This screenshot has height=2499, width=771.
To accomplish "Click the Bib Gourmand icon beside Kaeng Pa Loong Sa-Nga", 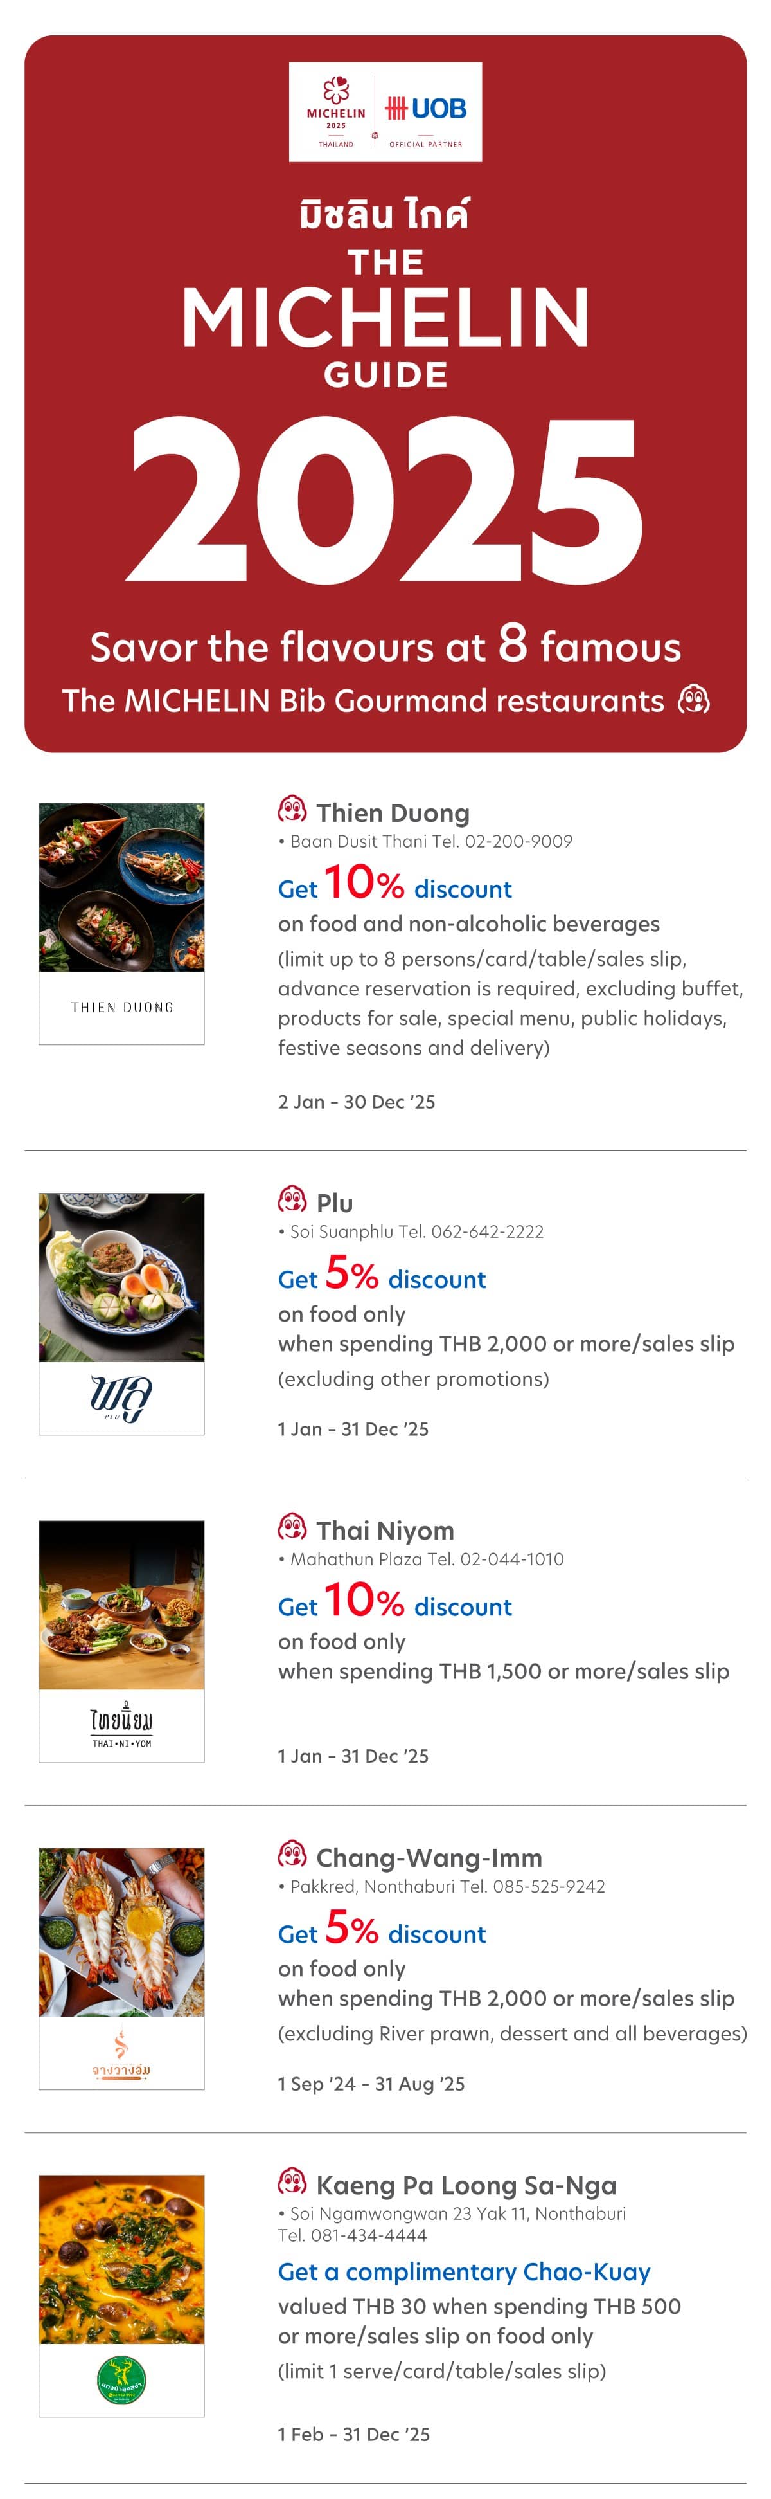I will (x=292, y=2181).
